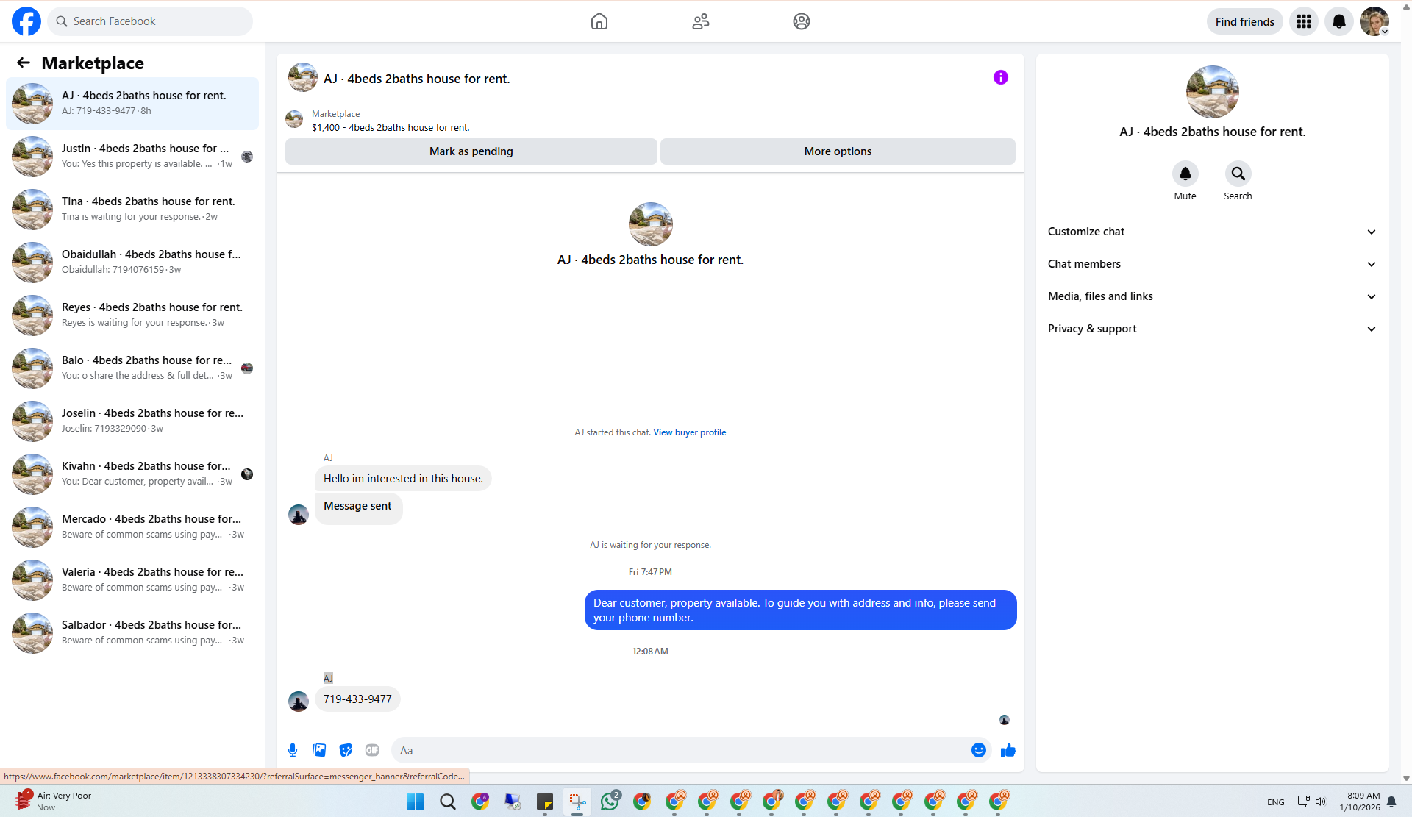Click Mark as pending button
1412x817 pixels.
[x=471, y=151]
